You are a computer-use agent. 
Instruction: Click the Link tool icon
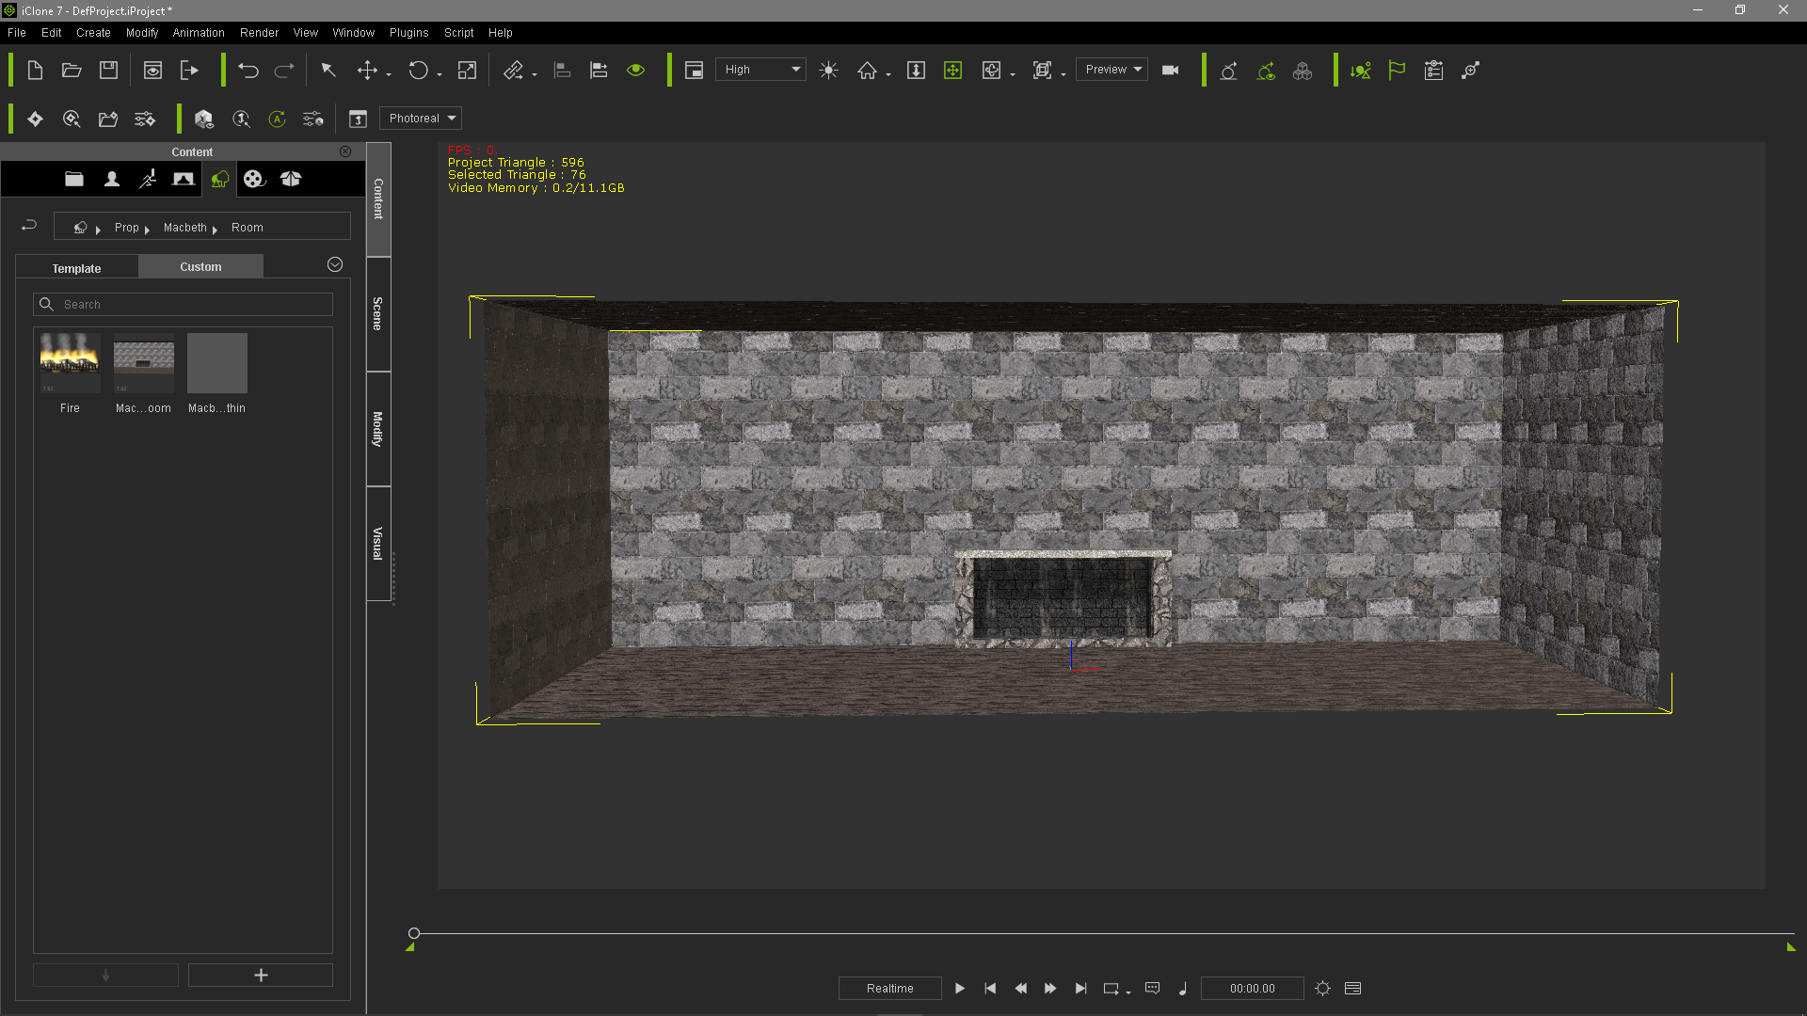coord(513,71)
